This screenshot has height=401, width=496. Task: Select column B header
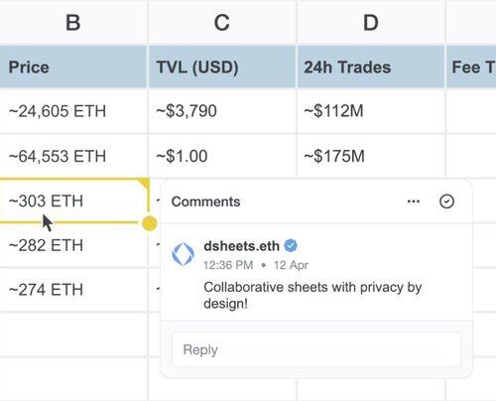(73, 22)
